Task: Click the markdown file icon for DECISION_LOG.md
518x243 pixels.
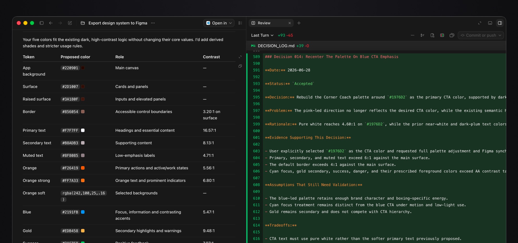Action: click(x=253, y=46)
